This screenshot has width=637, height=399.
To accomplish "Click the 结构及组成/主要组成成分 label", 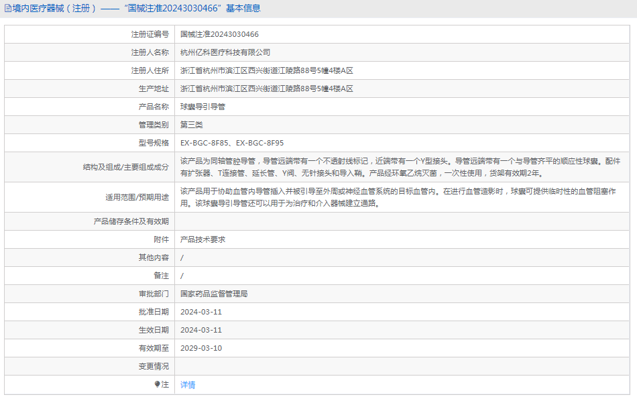I will 126,167.
